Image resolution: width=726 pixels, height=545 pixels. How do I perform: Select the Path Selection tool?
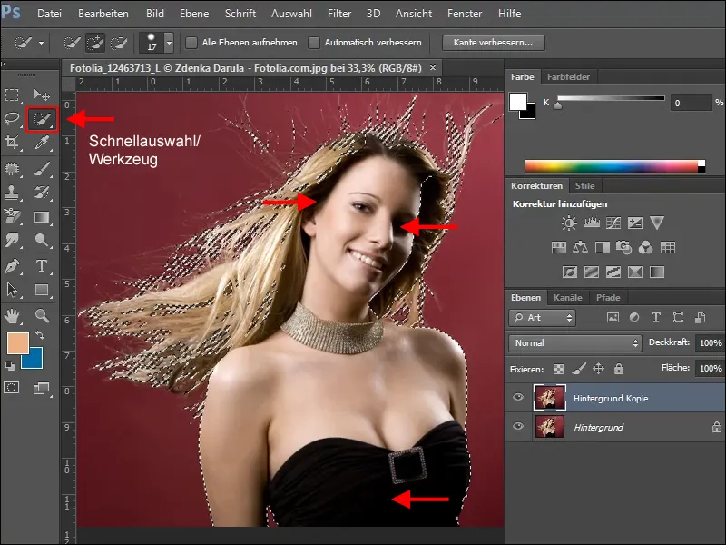click(12, 290)
